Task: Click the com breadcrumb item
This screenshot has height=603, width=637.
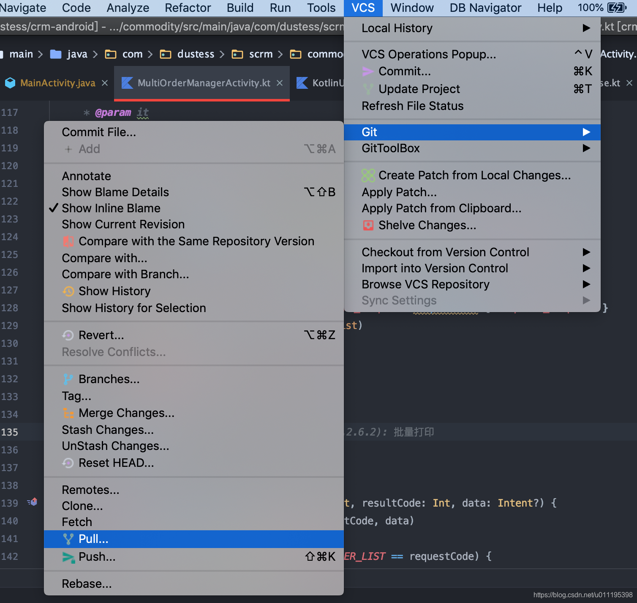Action: (x=133, y=54)
